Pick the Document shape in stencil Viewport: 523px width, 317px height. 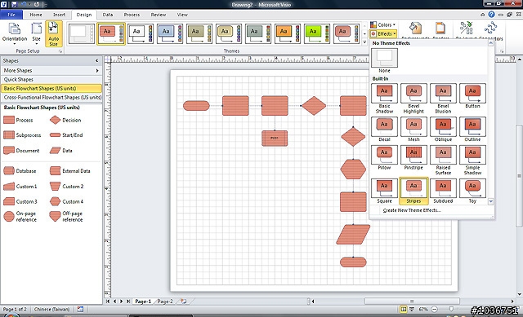21,150
